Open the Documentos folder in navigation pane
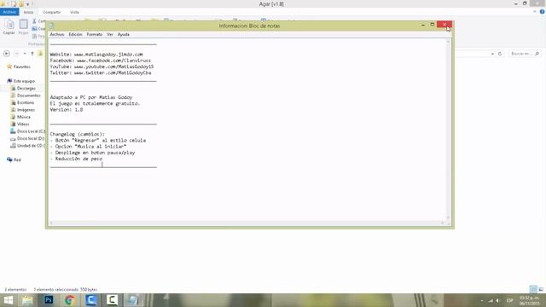 point(28,96)
